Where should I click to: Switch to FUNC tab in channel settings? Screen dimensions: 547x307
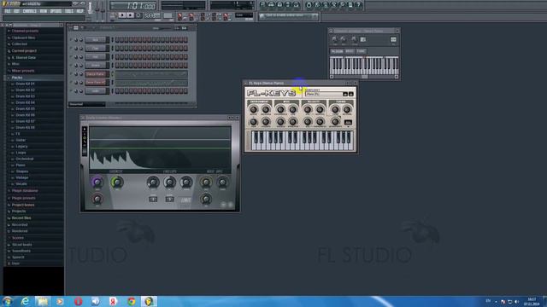click(361, 51)
